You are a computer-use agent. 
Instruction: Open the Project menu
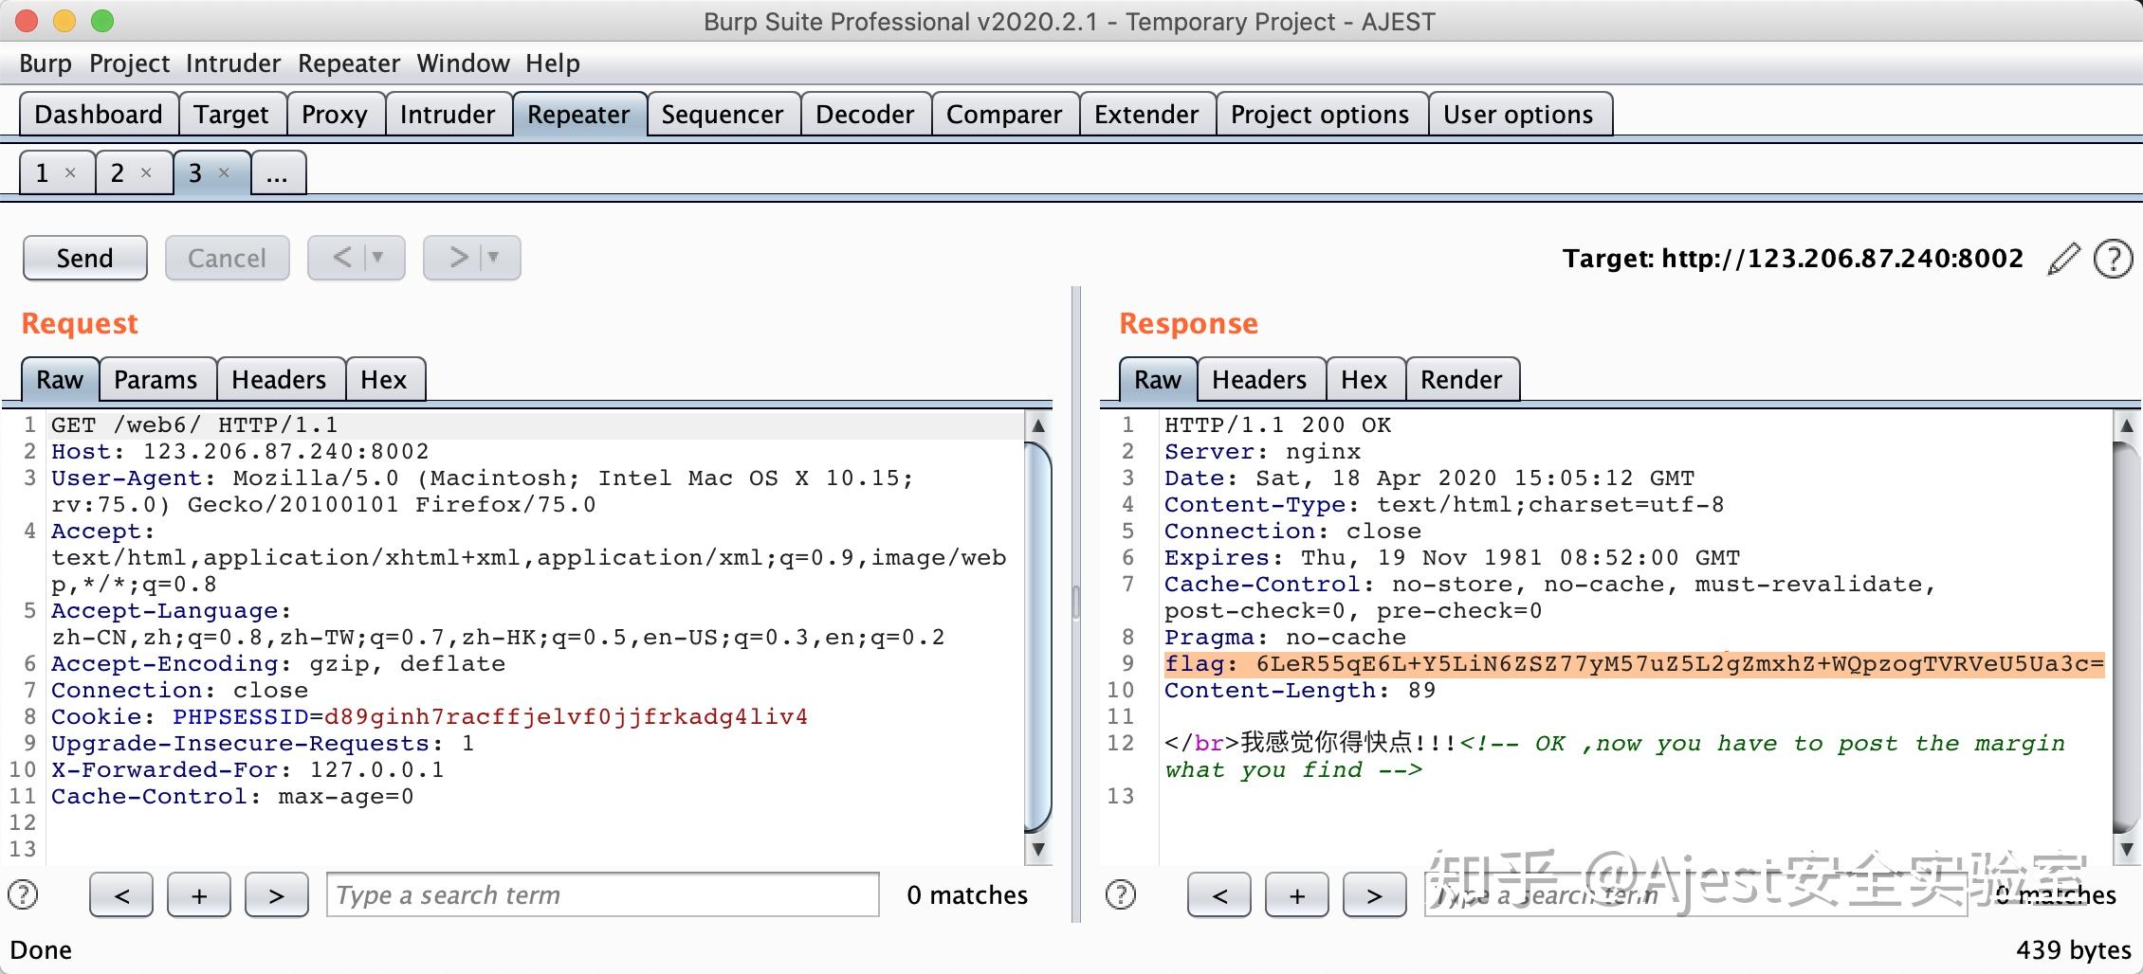pos(129,63)
